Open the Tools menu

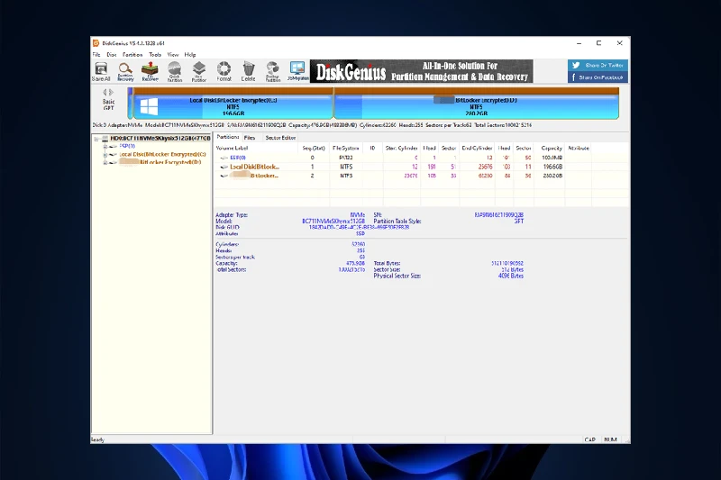[155, 55]
